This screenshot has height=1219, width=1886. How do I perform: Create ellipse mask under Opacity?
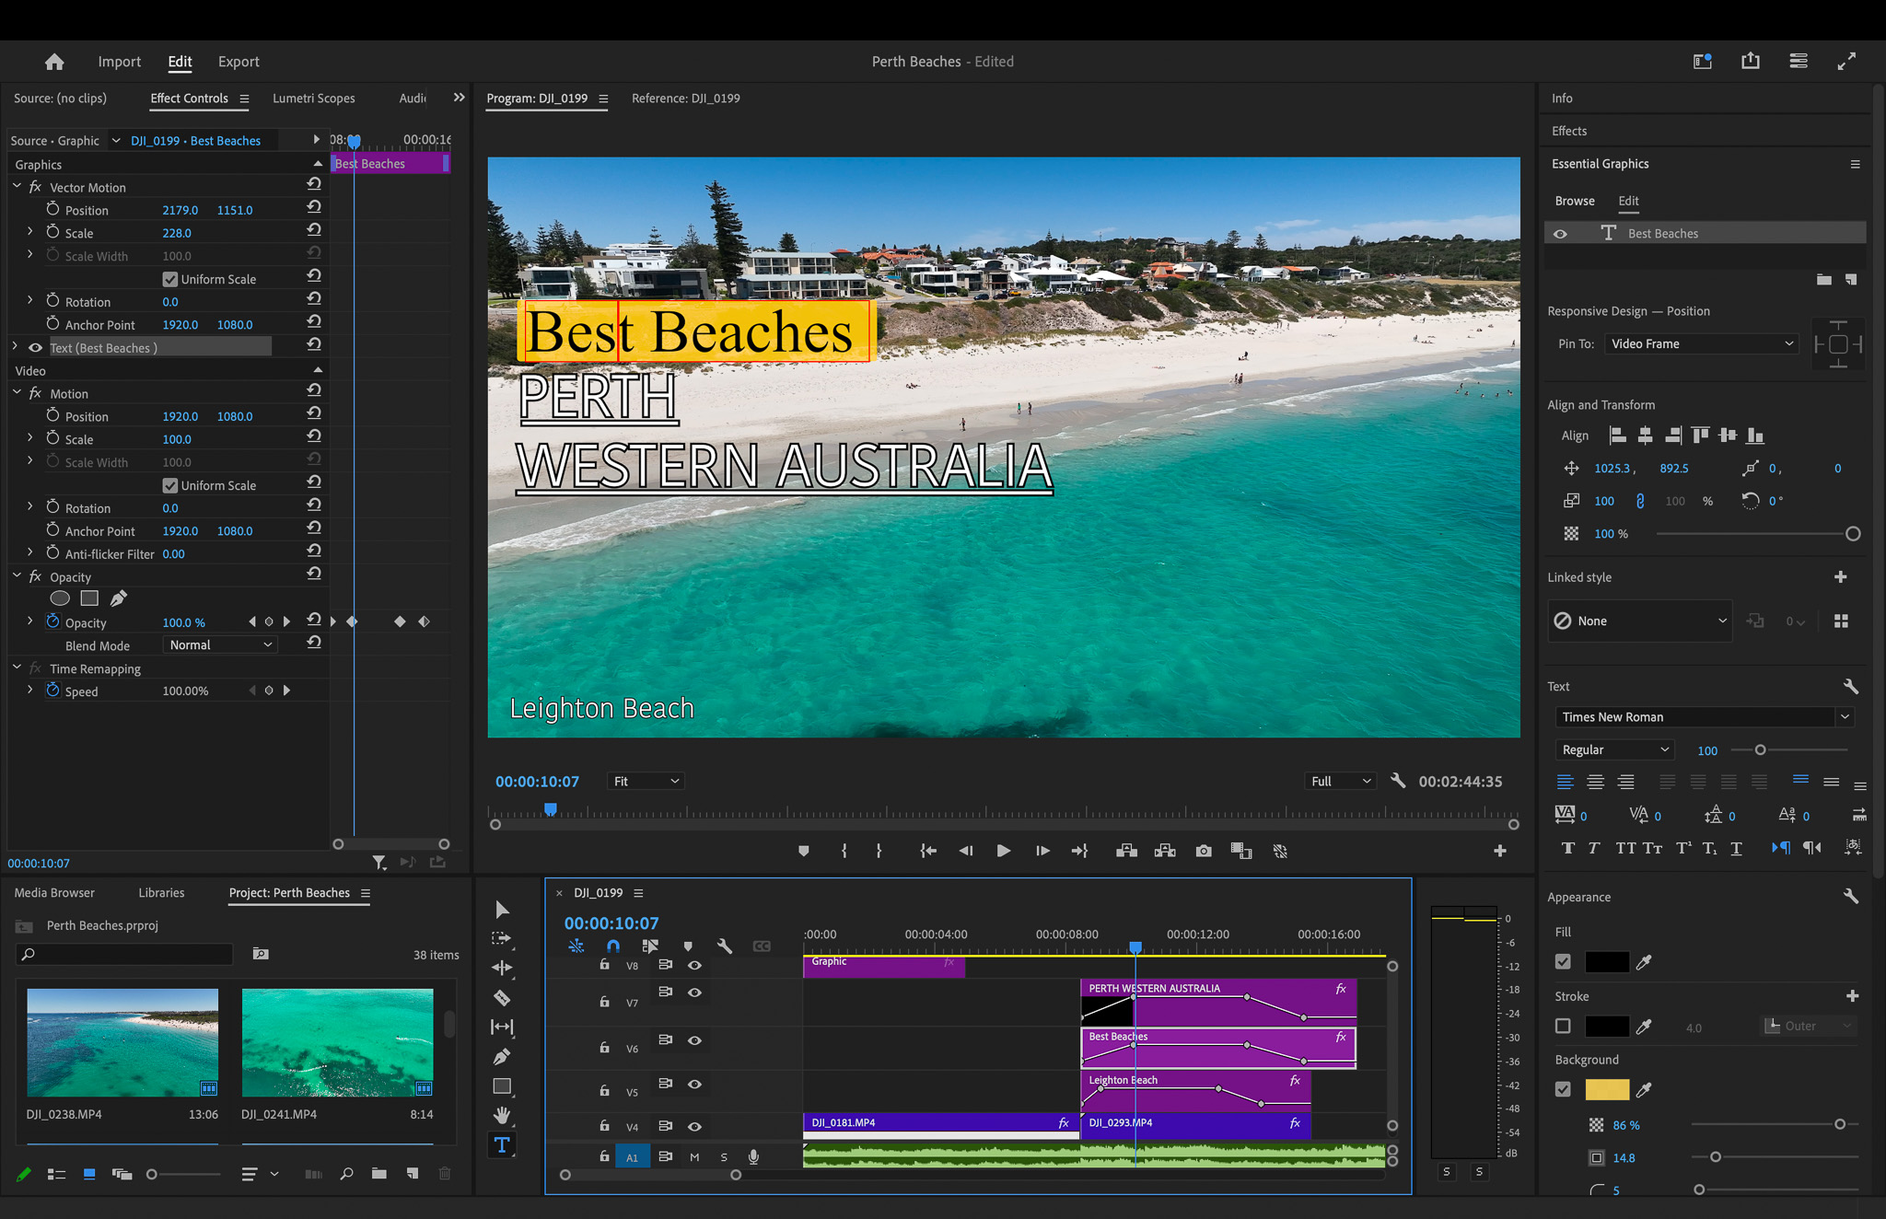coord(60,598)
